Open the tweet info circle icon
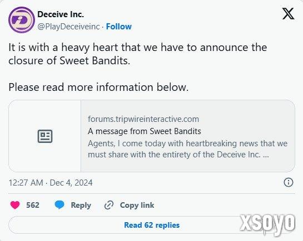This screenshot has height=241, width=303. coord(289,182)
